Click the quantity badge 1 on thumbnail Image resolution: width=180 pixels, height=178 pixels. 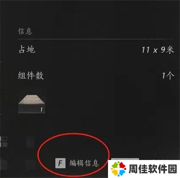tap(41, 110)
